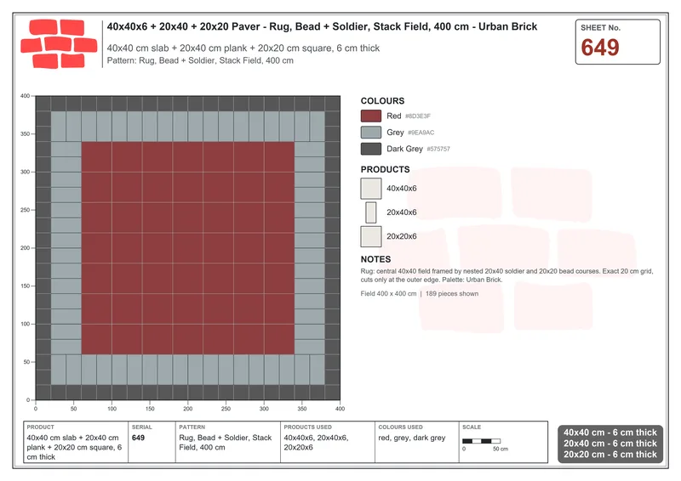Click the 'Red' colour label
This screenshot has width=681, height=481.
(394, 116)
